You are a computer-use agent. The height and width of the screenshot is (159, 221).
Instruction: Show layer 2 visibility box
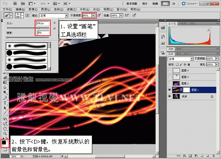[x=170, y=83]
